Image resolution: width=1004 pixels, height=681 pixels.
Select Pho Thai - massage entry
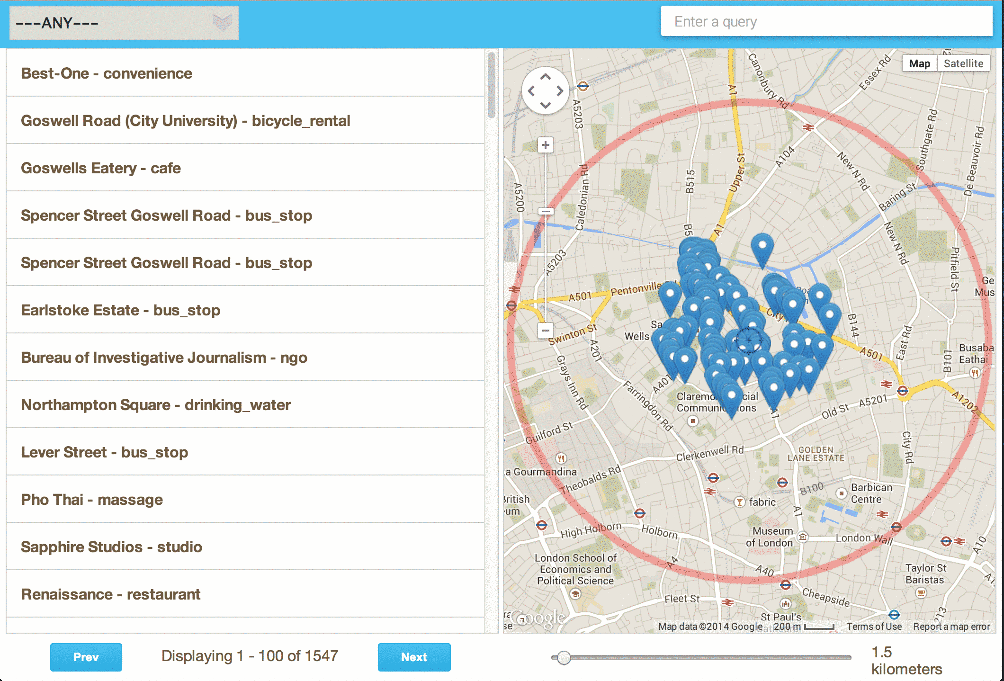(x=92, y=500)
